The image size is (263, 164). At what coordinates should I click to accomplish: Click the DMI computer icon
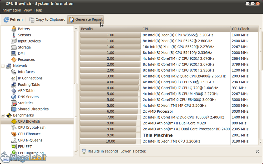click(x=14, y=53)
